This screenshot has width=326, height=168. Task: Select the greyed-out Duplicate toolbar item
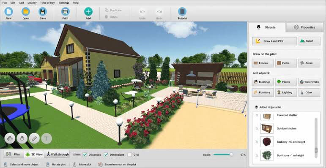[113, 10]
